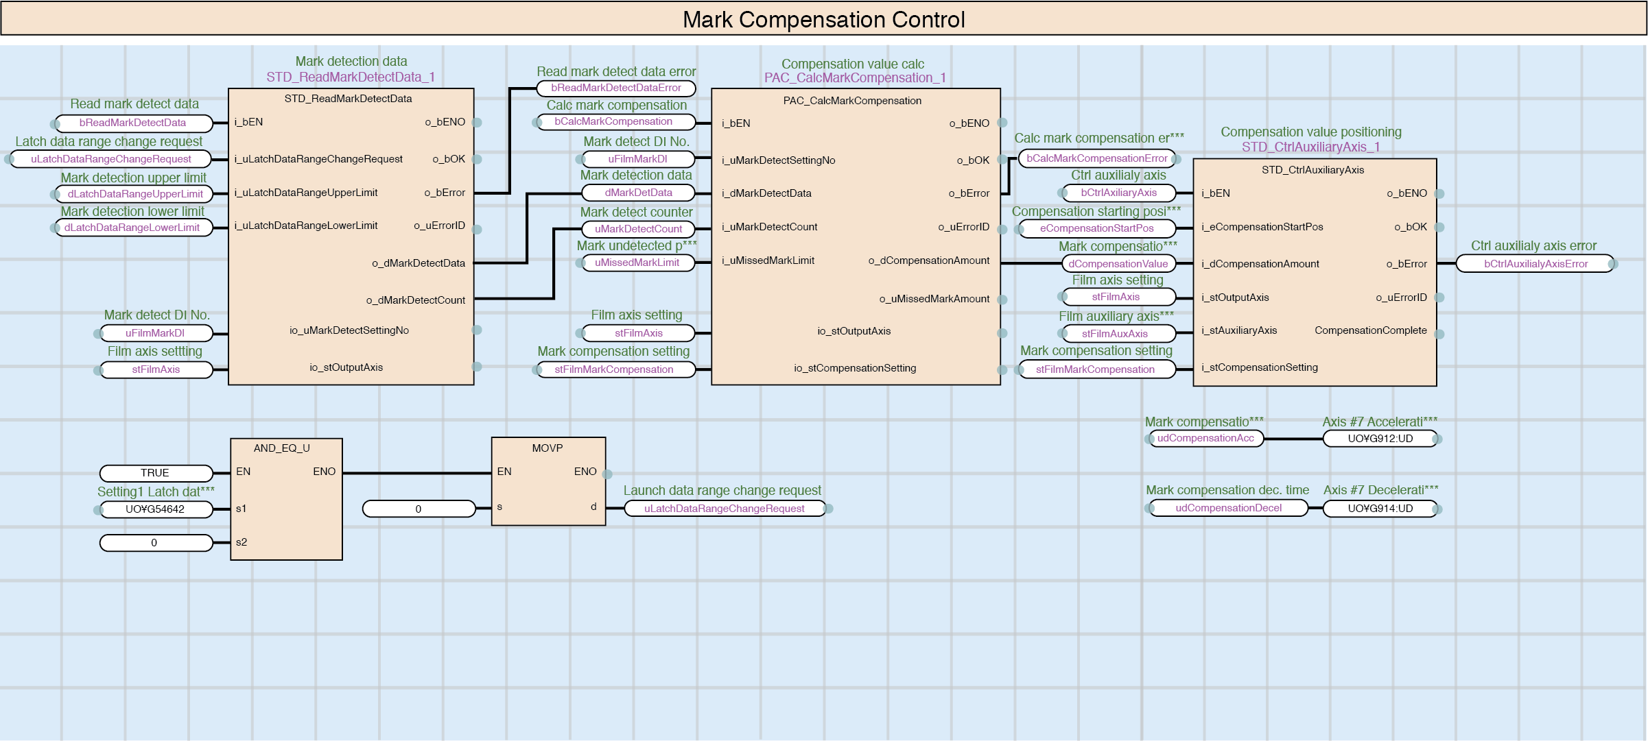Select stFilmAxis feeding the STD_ReadMarkDetectData block
The width and height of the screenshot is (1648, 741).
pyautogui.click(x=156, y=369)
